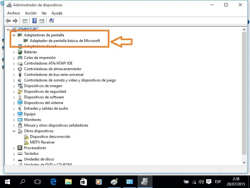The image size is (250, 188).
Task: Click the camera icon for Dispositivos de imagen
Action: (x=20, y=86)
